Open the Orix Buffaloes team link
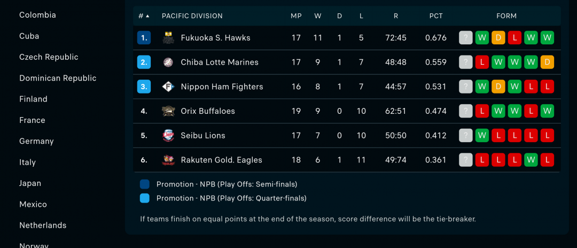 pos(208,111)
